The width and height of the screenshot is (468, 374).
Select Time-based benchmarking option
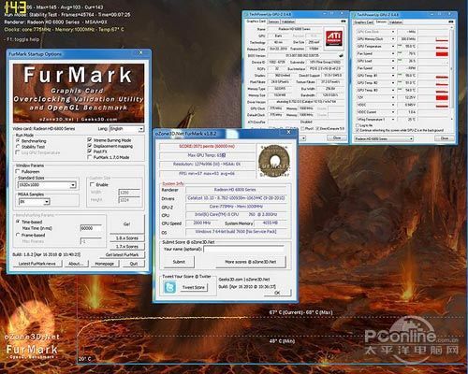[x=18, y=222]
